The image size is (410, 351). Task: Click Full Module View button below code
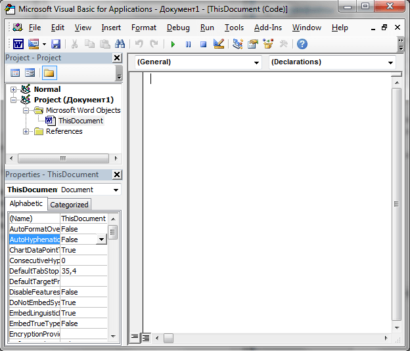(146, 338)
